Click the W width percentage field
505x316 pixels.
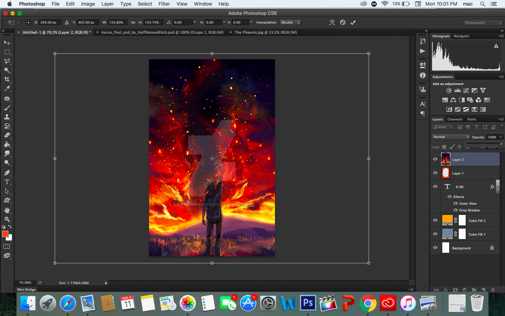pos(118,22)
